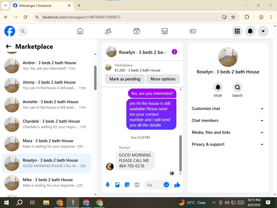Viewport: 277px width, 208px height.
Task: Expand Customize chat section
Action: (x=228, y=109)
